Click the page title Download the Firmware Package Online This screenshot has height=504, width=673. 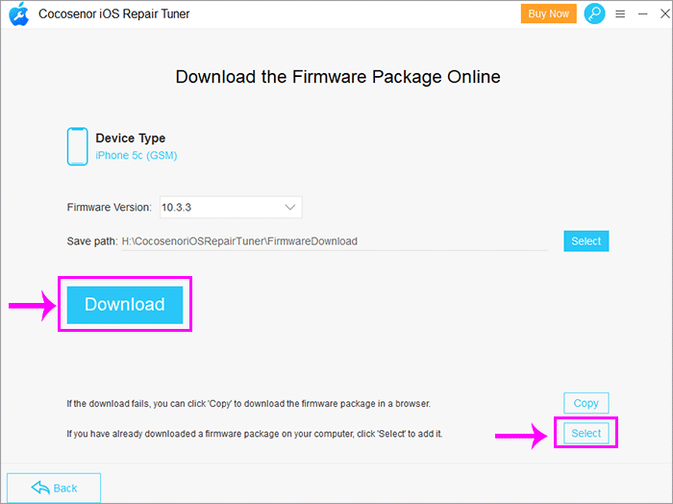[337, 77]
